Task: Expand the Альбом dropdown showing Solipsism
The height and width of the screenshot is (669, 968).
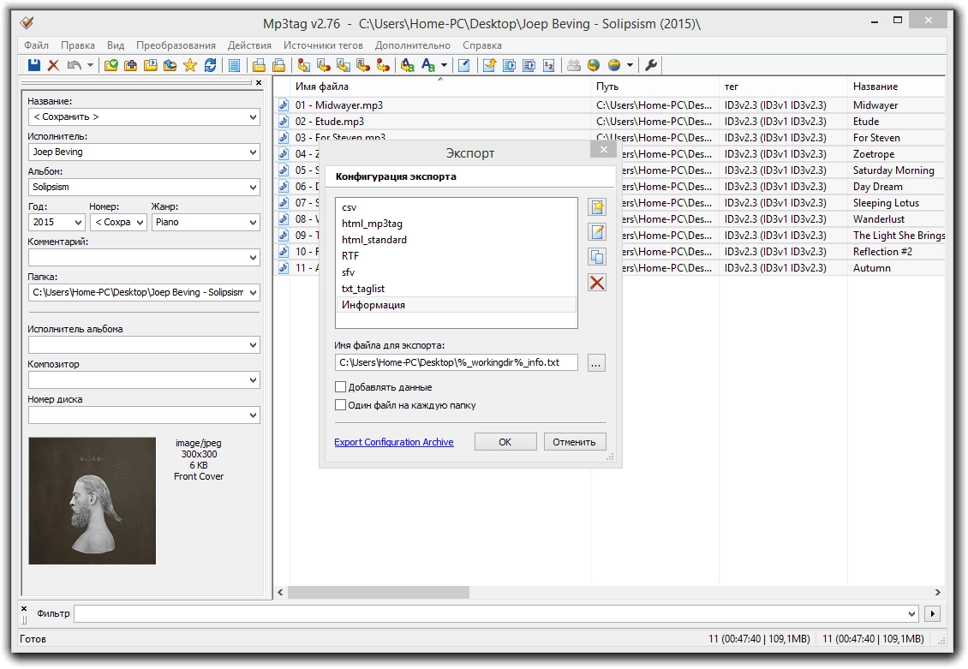Action: (x=253, y=187)
